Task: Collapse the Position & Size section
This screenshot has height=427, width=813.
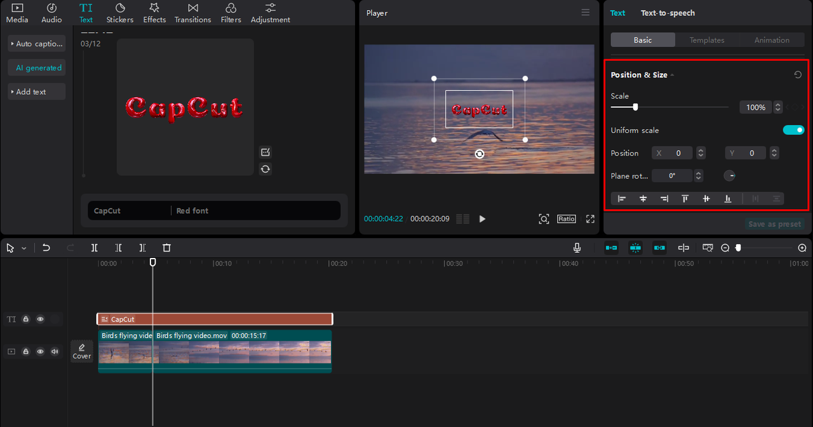Action: [x=672, y=75]
